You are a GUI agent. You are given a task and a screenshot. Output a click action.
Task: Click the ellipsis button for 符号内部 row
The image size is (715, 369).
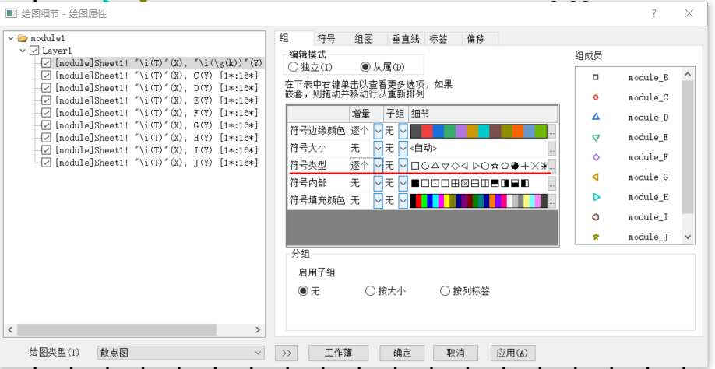[x=552, y=183]
